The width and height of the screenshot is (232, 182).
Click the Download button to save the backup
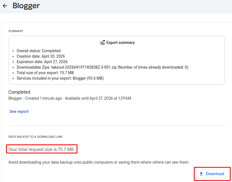coord(212,174)
